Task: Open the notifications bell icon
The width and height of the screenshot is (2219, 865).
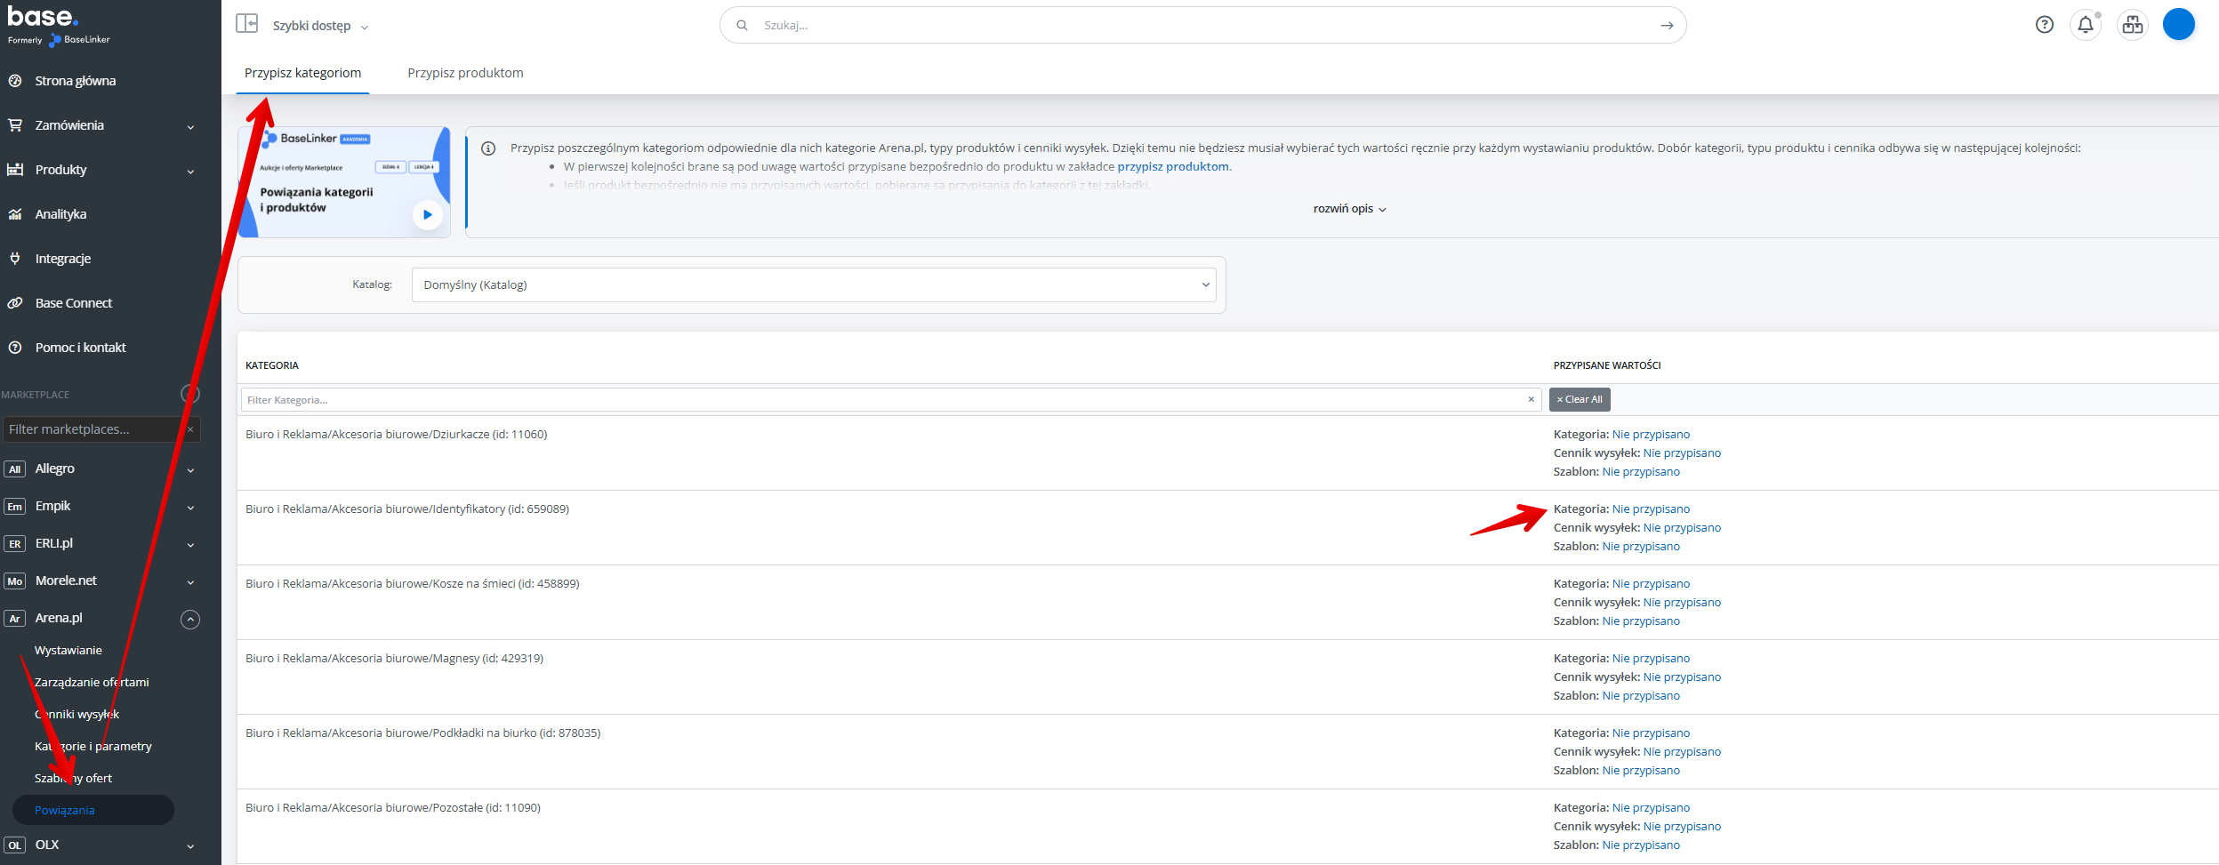Action: pos(2085,25)
